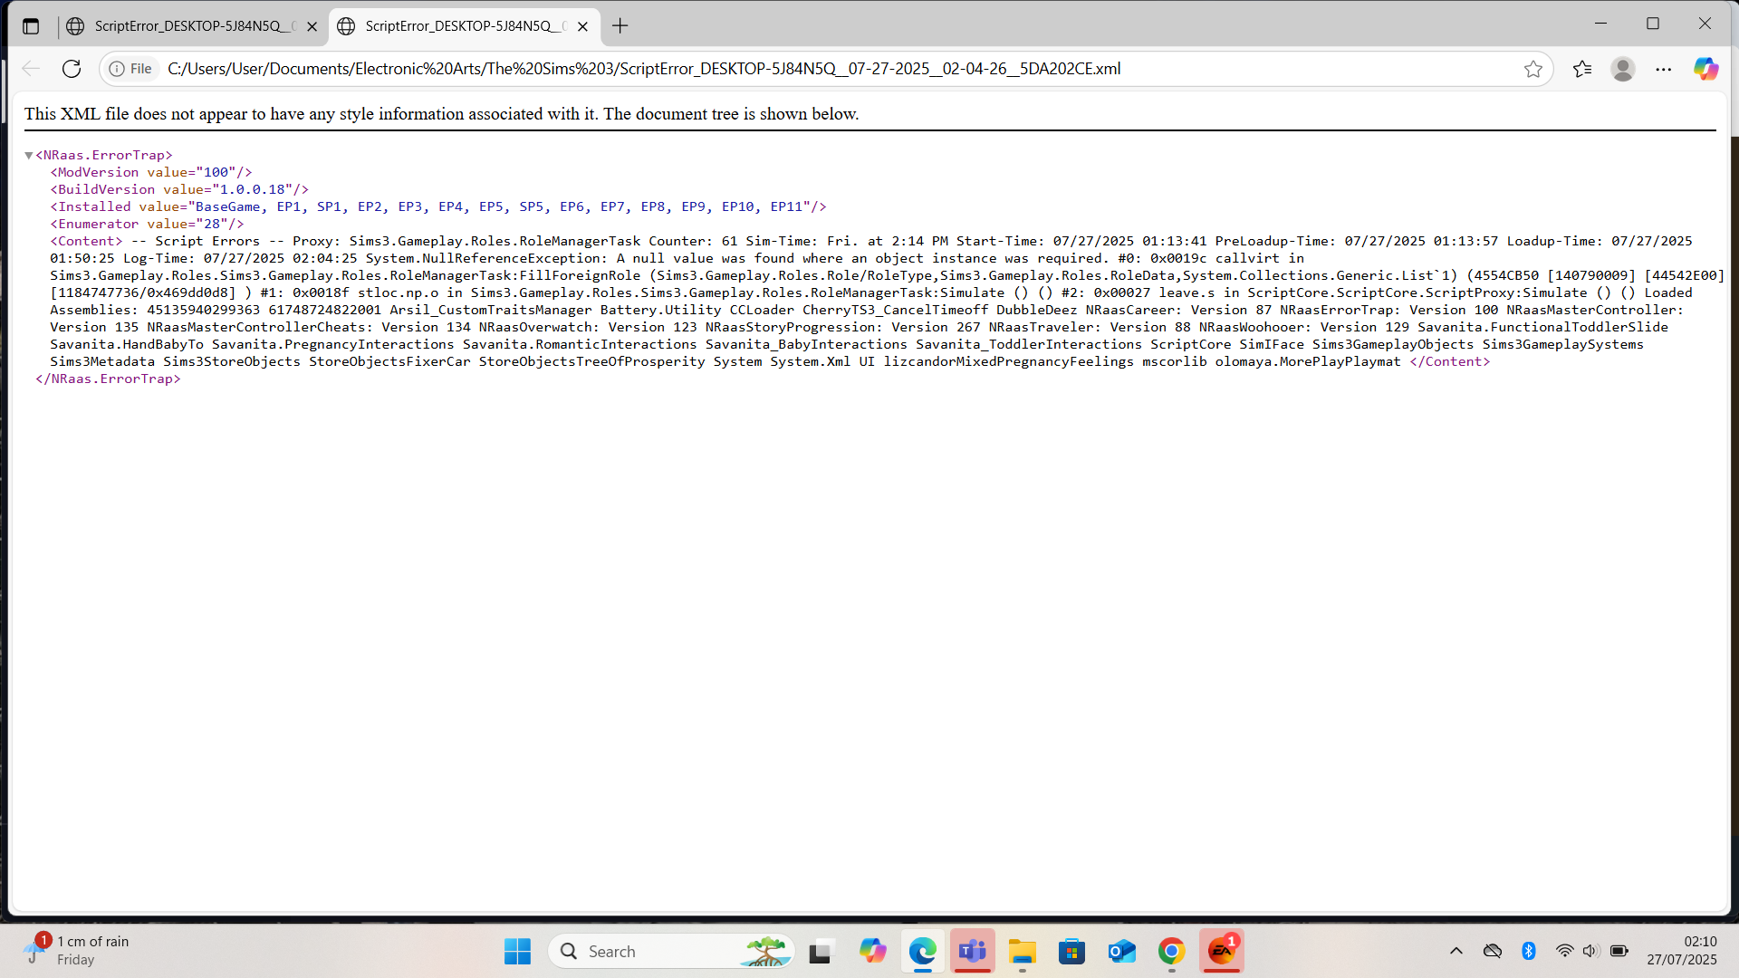Click the browser Refresh icon
The height and width of the screenshot is (978, 1739).
click(72, 69)
